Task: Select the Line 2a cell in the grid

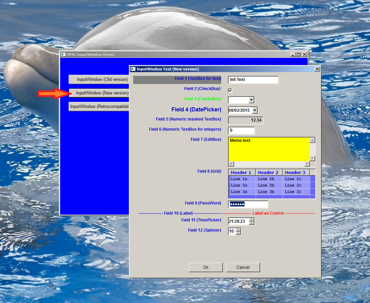Action: point(241,185)
